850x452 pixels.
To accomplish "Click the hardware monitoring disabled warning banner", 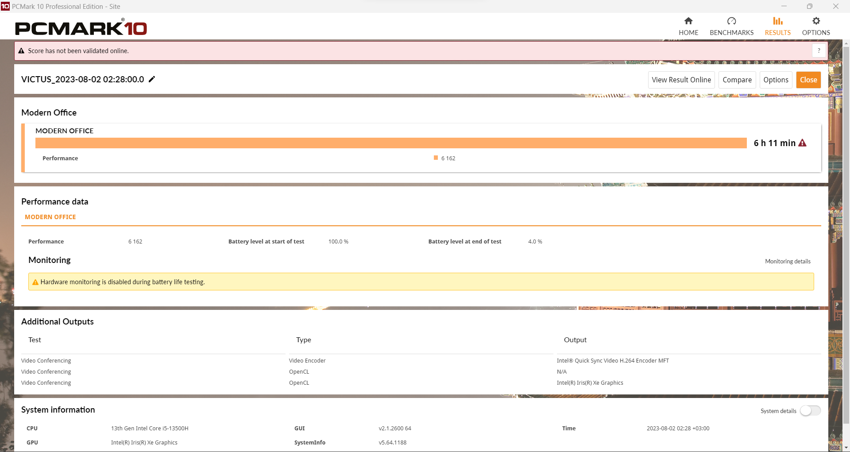I will (421, 282).
